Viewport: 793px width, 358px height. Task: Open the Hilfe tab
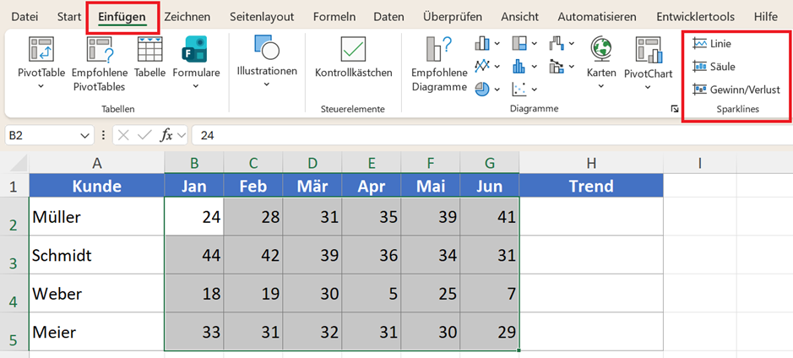[765, 17]
